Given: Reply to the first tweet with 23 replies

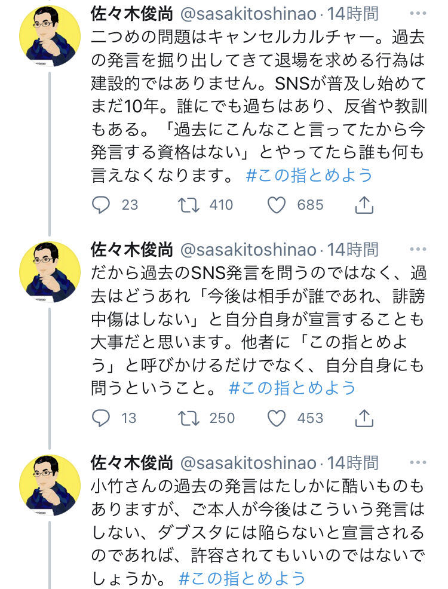Looking at the screenshot, I should 101,205.
